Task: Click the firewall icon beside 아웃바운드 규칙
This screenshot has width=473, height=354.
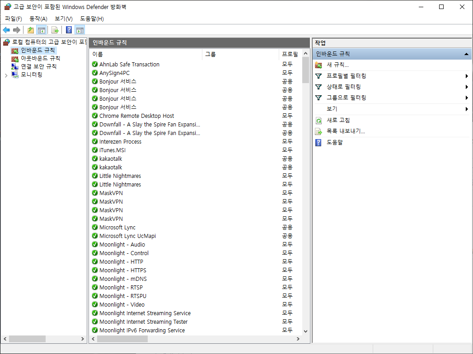Action: pyautogui.click(x=15, y=59)
